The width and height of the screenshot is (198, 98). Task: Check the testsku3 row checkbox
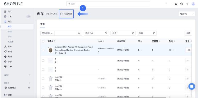tap(43, 96)
